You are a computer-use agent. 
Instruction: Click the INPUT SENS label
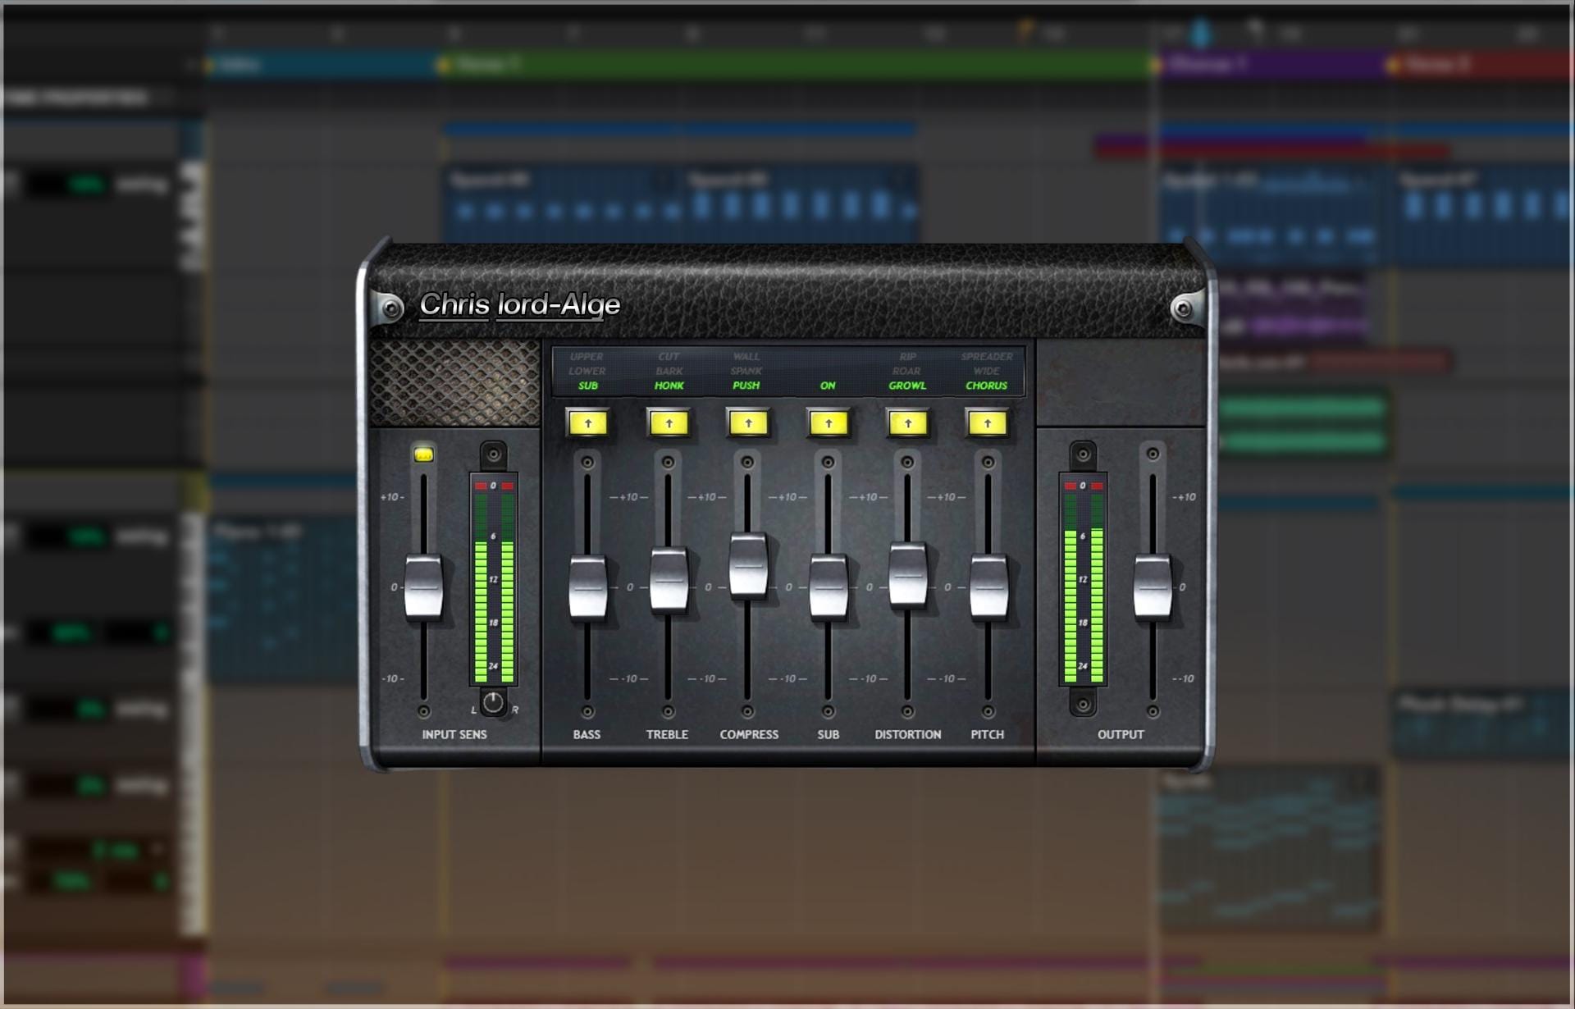tap(454, 734)
